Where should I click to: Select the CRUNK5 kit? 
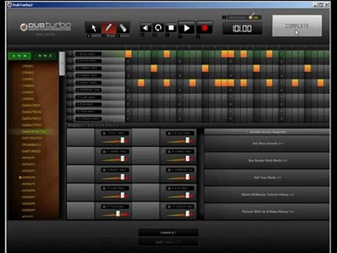tap(28, 92)
